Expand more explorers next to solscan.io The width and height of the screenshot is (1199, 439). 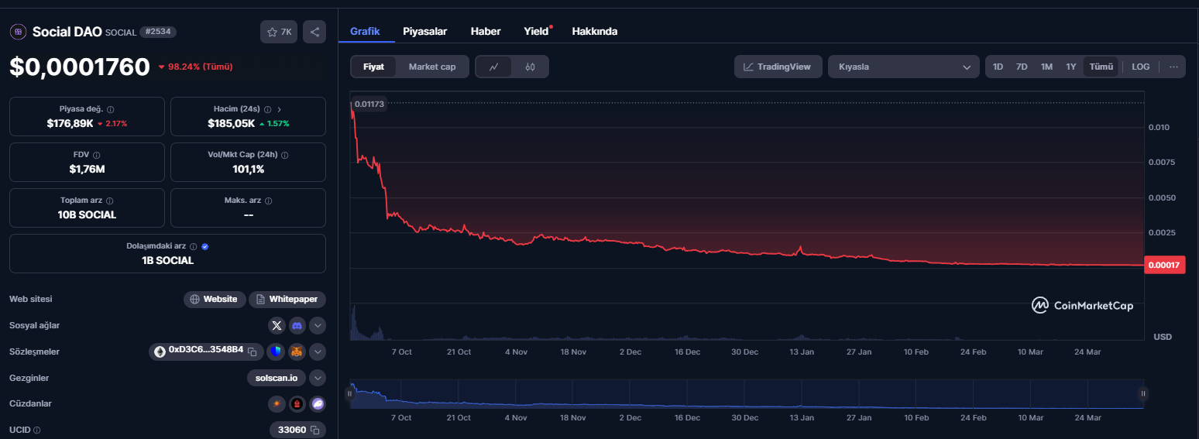[x=318, y=378]
